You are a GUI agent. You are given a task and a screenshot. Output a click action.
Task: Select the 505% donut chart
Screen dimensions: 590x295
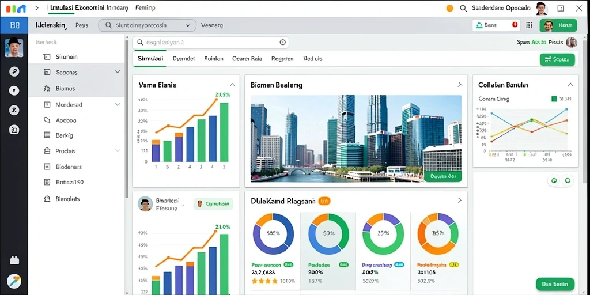[x=273, y=233]
